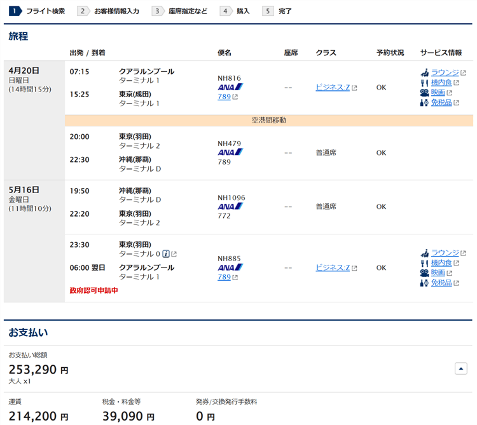Click the in-flight meal icon for NH816
The height and width of the screenshot is (425, 477).
pos(424,83)
